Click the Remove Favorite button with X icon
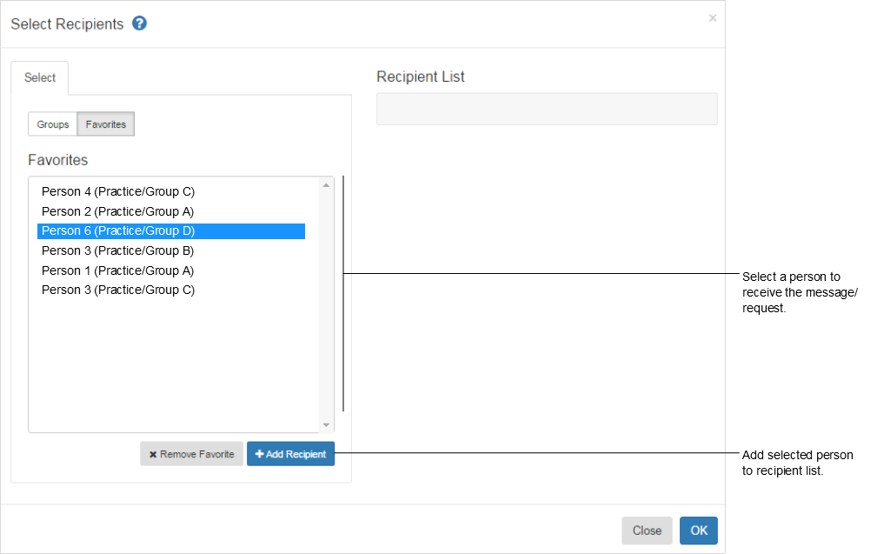The image size is (877, 554). tap(191, 454)
